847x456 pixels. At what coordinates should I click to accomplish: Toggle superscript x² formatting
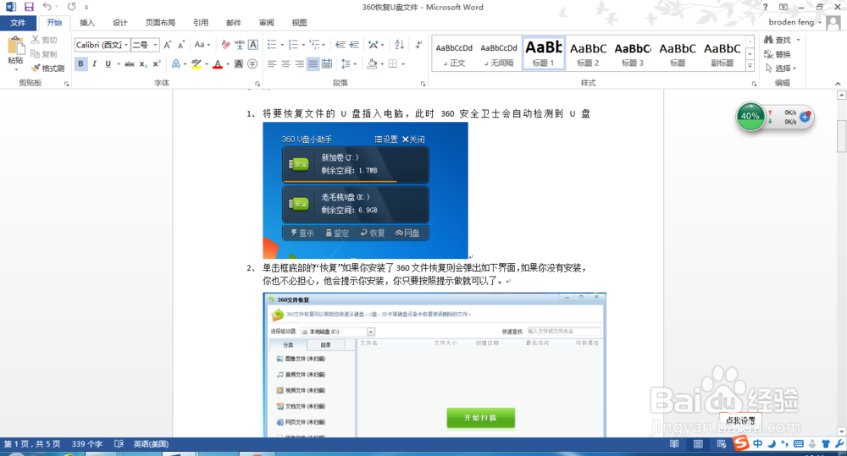click(157, 63)
